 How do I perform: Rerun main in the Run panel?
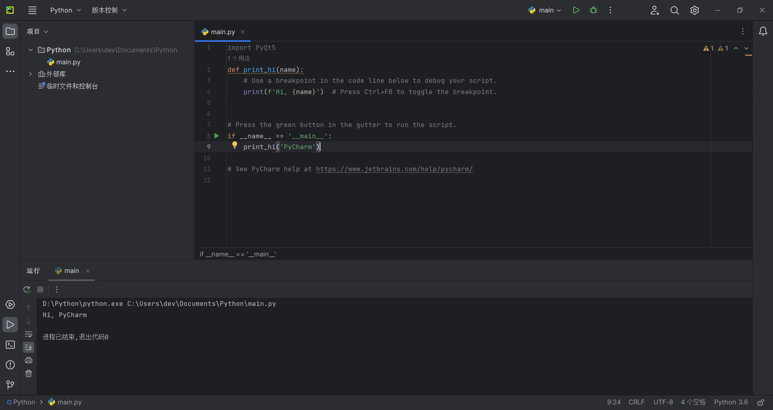(27, 289)
